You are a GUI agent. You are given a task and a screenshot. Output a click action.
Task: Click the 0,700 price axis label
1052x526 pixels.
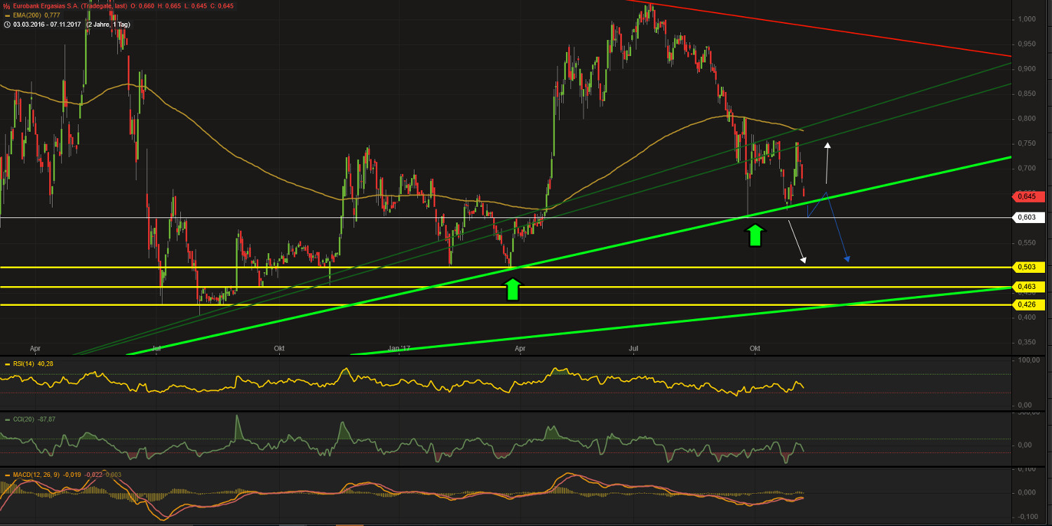coord(1026,168)
